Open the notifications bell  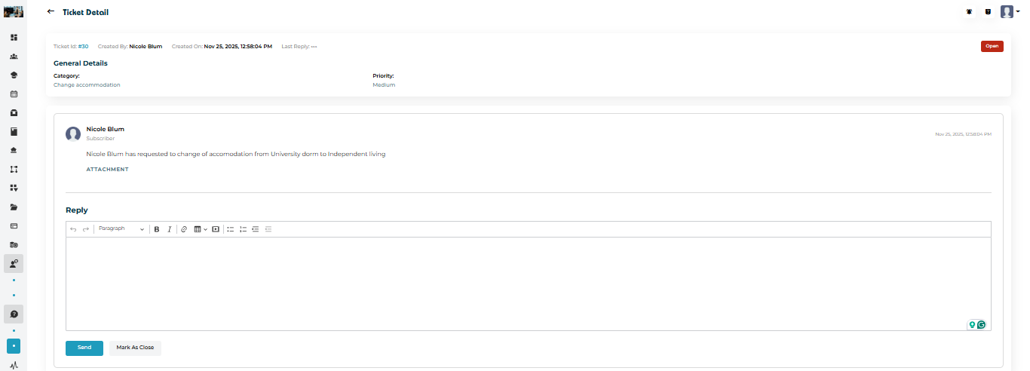969,12
